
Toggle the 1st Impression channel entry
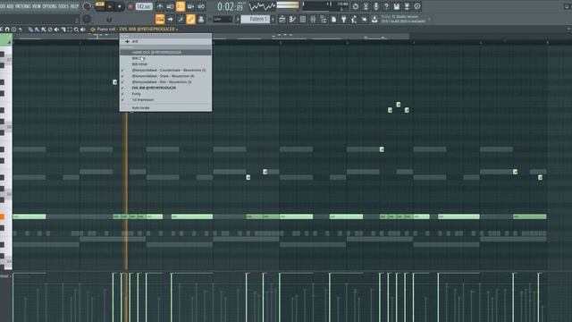tap(165, 99)
